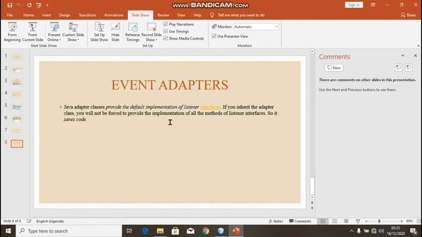Click the zoom slider handle

click(379, 221)
